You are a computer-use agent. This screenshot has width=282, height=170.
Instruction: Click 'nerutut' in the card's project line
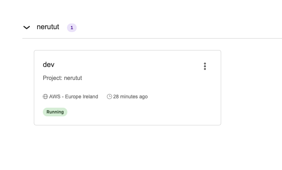(73, 78)
